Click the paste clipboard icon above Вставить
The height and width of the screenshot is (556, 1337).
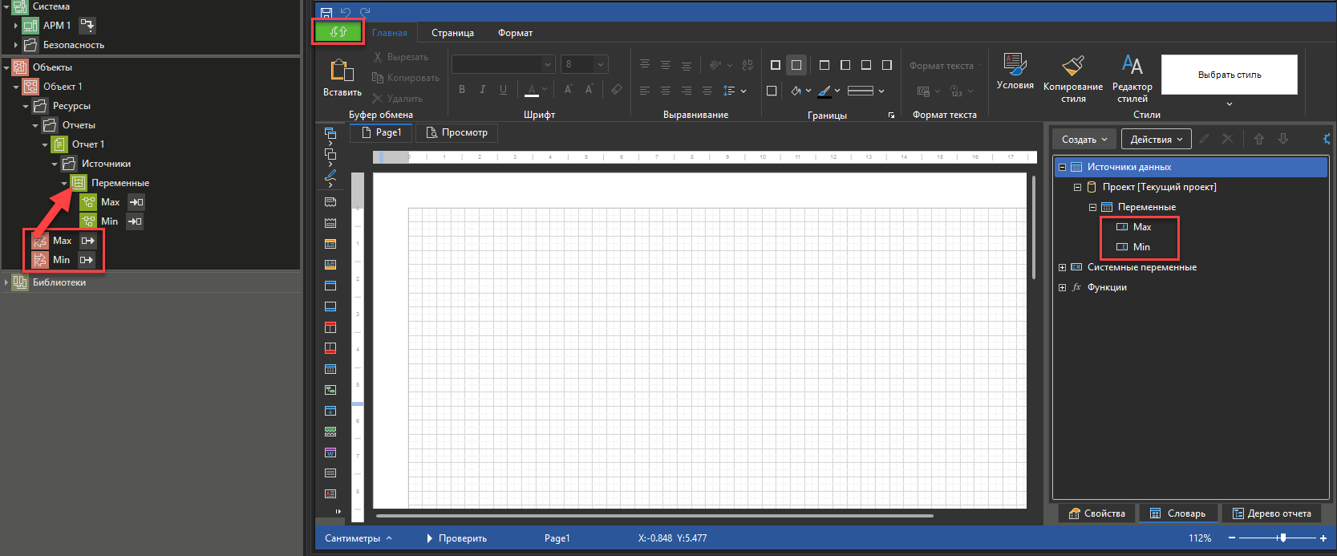pyautogui.click(x=342, y=71)
